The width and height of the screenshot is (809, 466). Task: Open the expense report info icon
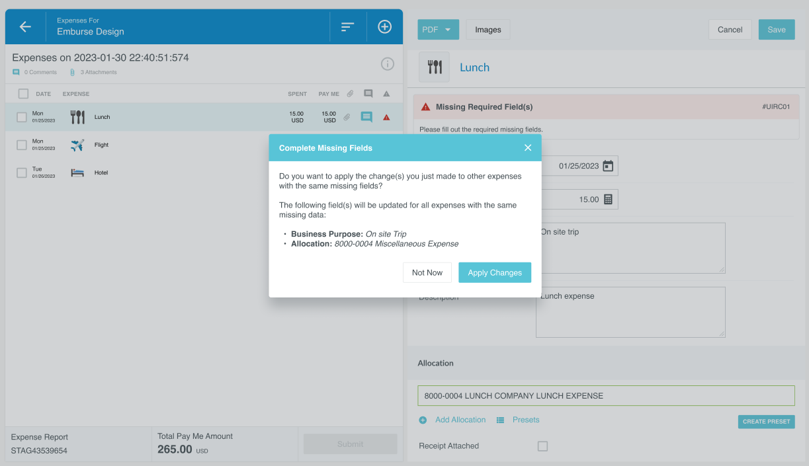point(388,64)
